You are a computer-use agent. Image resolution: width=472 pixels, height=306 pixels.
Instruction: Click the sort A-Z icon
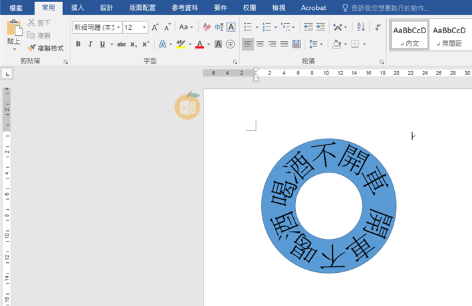(x=361, y=27)
